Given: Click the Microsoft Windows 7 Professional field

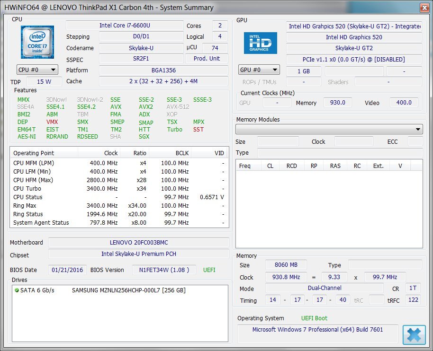Looking at the screenshot, I should (317, 329).
